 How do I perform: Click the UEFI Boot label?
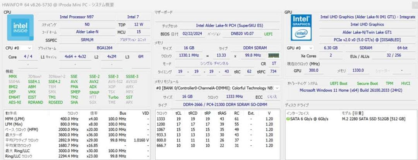click(x=339, y=83)
